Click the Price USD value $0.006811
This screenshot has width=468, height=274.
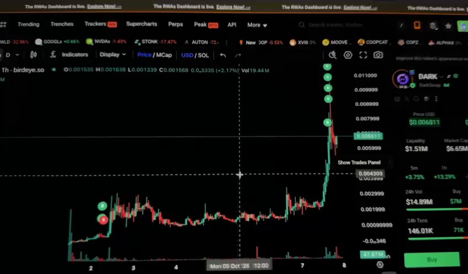[x=424, y=122]
